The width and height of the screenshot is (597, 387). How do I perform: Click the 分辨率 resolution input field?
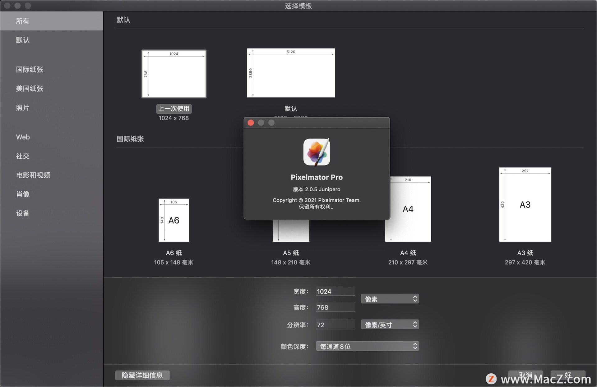click(x=335, y=325)
